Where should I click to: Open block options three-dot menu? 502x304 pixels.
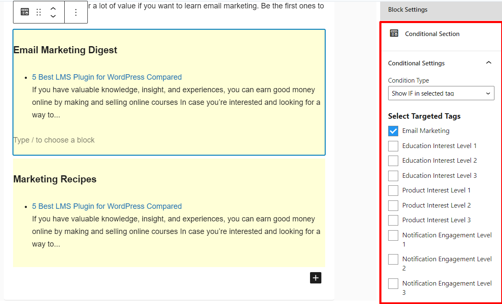pos(76,12)
